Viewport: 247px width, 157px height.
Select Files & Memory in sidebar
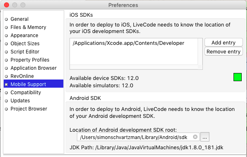coord(34,27)
